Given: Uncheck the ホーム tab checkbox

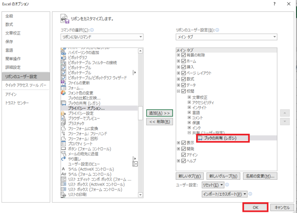Looking at the screenshot, I should [183, 61].
